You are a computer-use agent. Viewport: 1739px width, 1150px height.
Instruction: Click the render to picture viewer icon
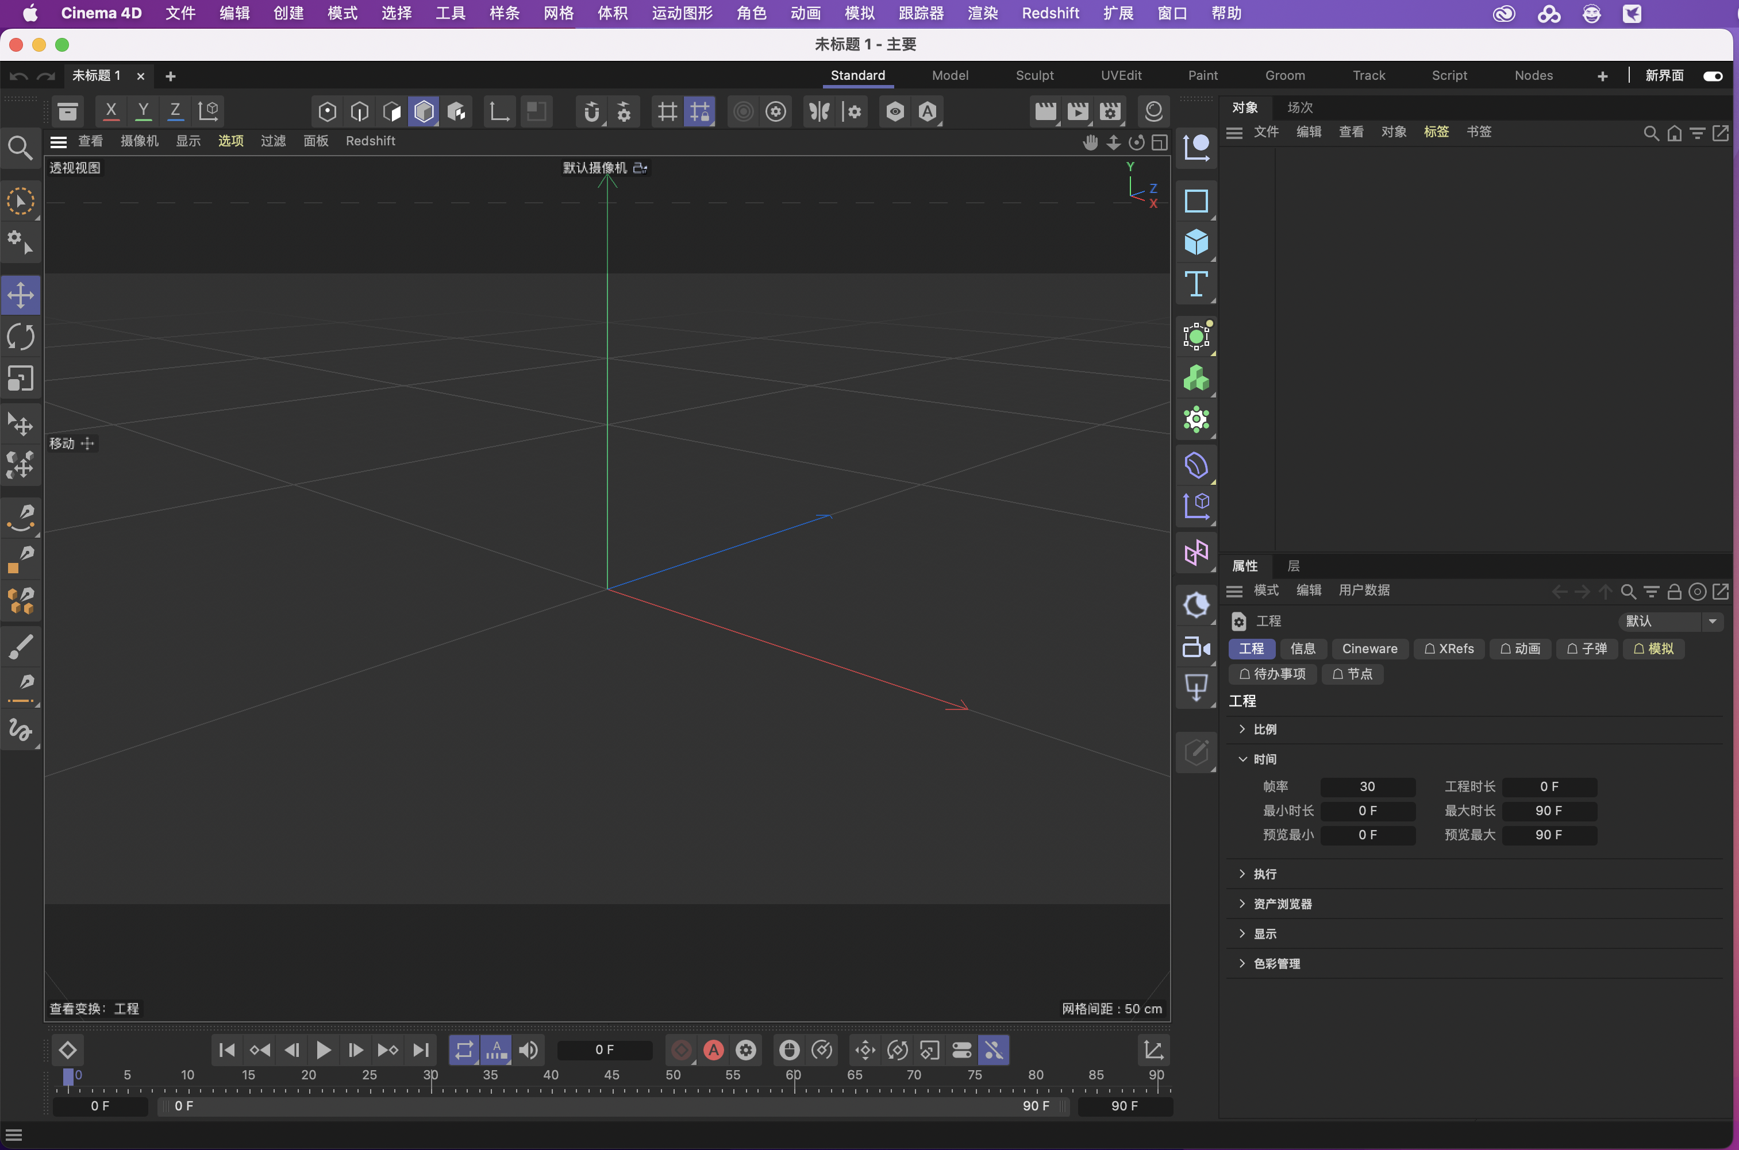coord(1078,111)
